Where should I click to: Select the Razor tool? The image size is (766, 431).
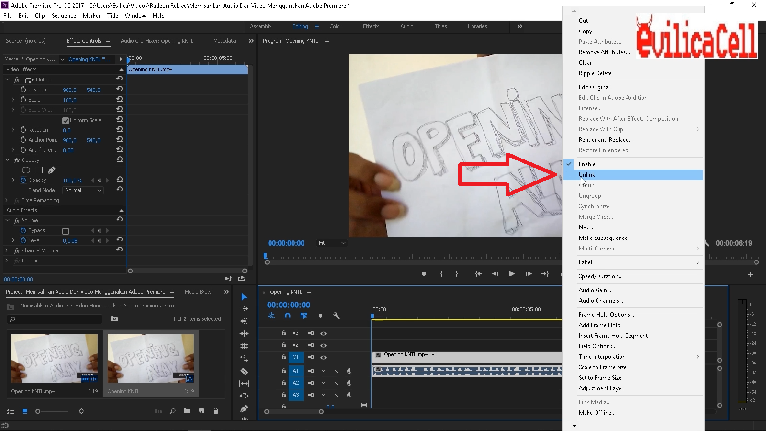[x=244, y=371]
